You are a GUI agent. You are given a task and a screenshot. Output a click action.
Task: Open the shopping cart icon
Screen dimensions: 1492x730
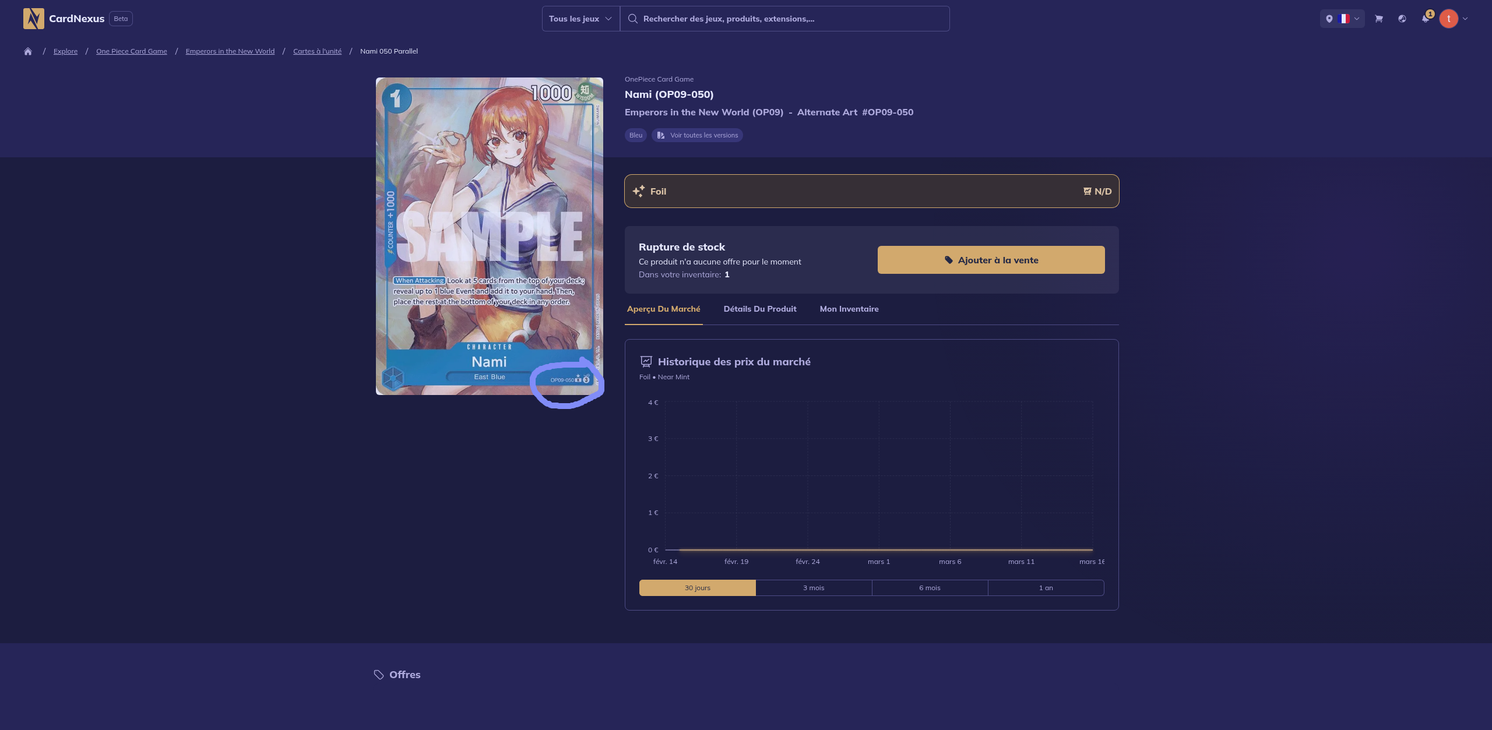1378,19
